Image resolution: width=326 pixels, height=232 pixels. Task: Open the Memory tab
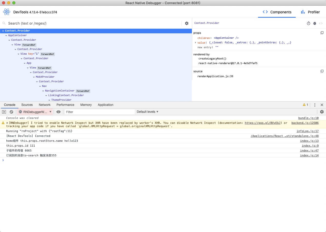pyautogui.click(x=86, y=105)
